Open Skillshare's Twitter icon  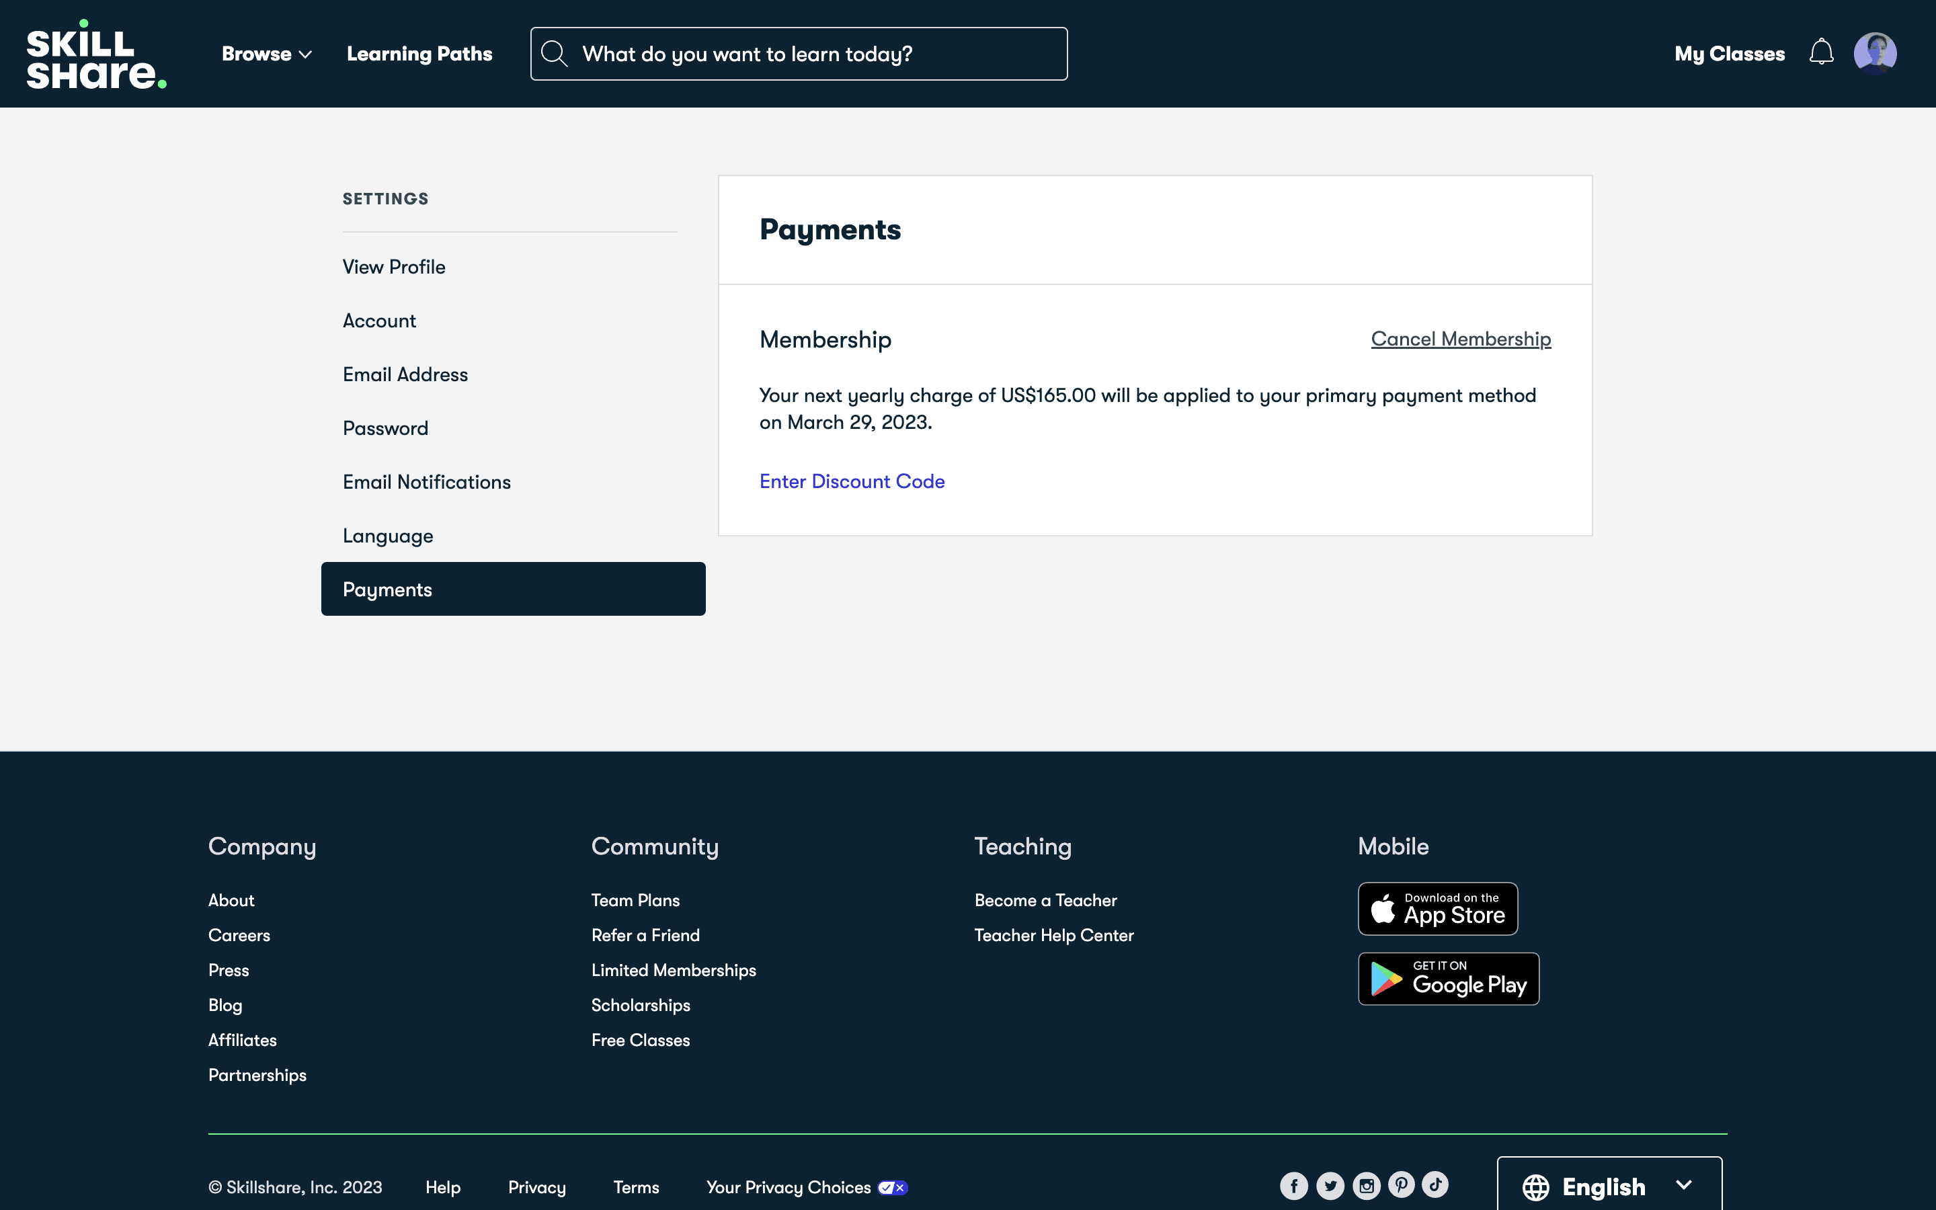1330,1185
